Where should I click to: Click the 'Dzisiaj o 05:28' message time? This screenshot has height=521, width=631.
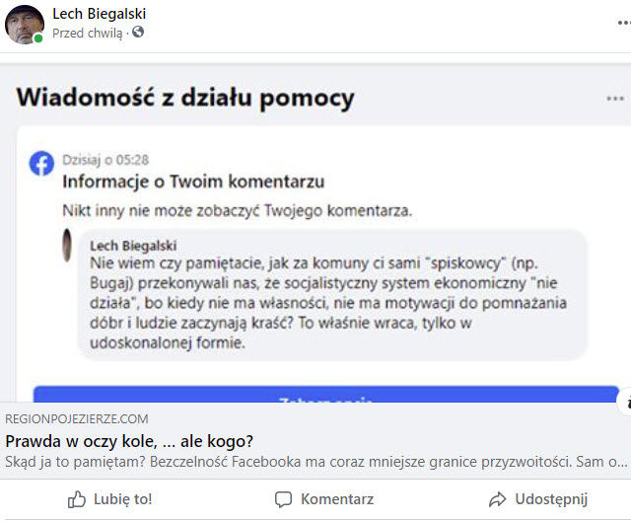[105, 159]
